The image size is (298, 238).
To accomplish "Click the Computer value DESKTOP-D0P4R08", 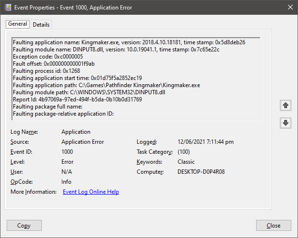I will (x=201, y=172).
